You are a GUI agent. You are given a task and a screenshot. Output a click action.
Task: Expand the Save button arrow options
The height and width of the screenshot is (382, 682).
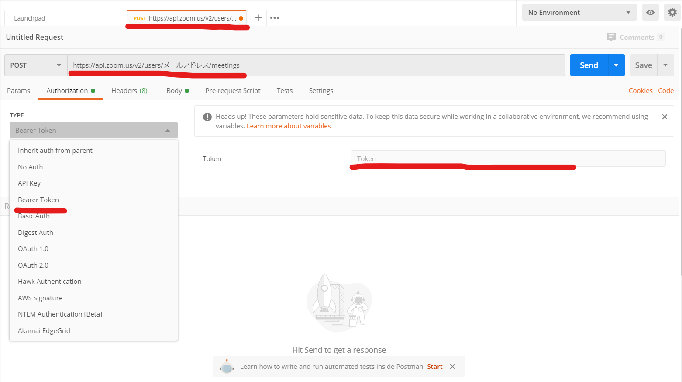coord(665,65)
